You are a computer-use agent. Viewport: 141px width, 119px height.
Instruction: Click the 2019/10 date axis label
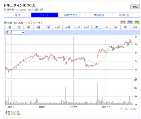coord(106,107)
